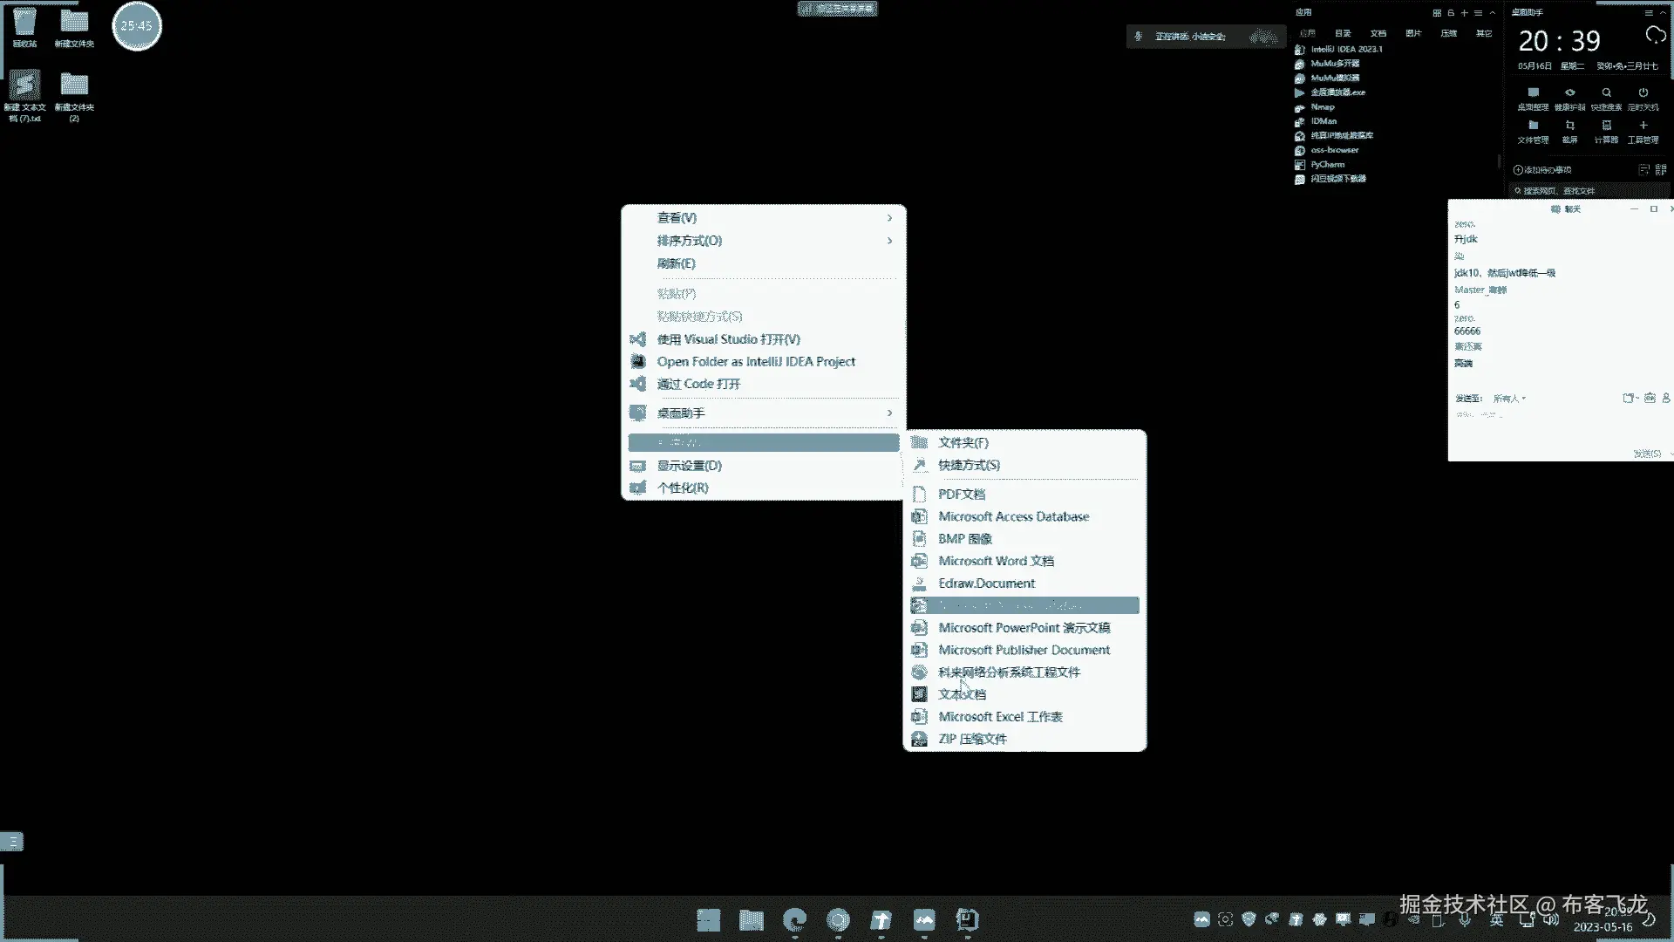
Task: Click 添加待办事项 add to-do link
Action: tap(1542, 170)
